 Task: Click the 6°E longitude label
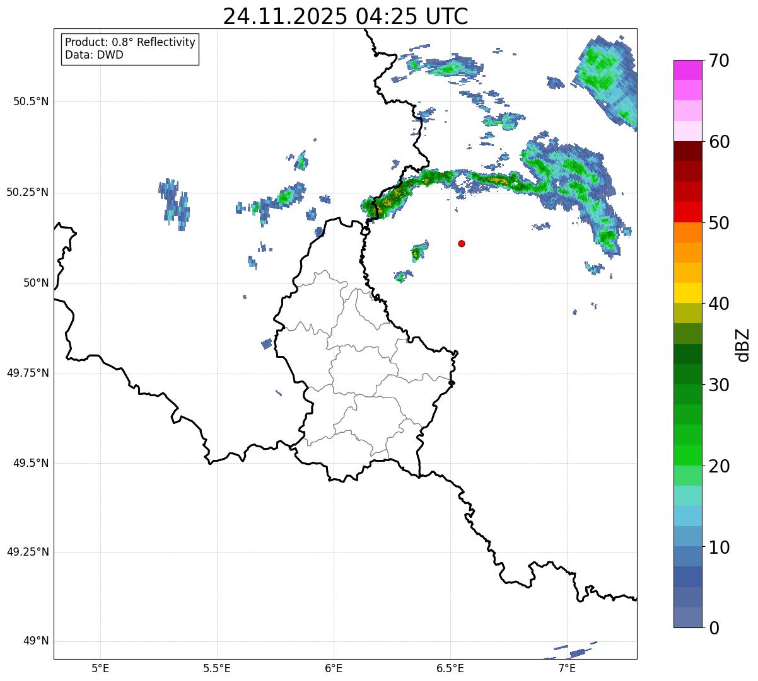click(334, 668)
